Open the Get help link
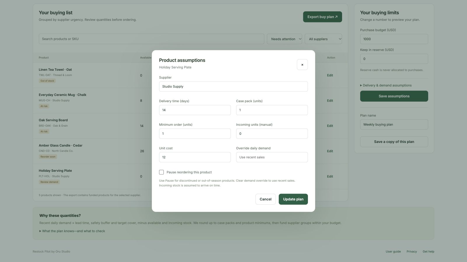Screen dimensions: 467x262 [428, 252]
